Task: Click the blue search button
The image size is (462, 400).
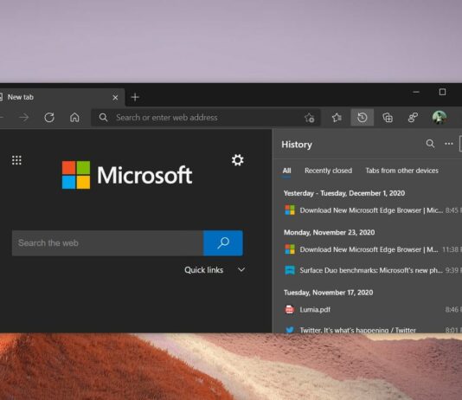Action: pyautogui.click(x=223, y=243)
